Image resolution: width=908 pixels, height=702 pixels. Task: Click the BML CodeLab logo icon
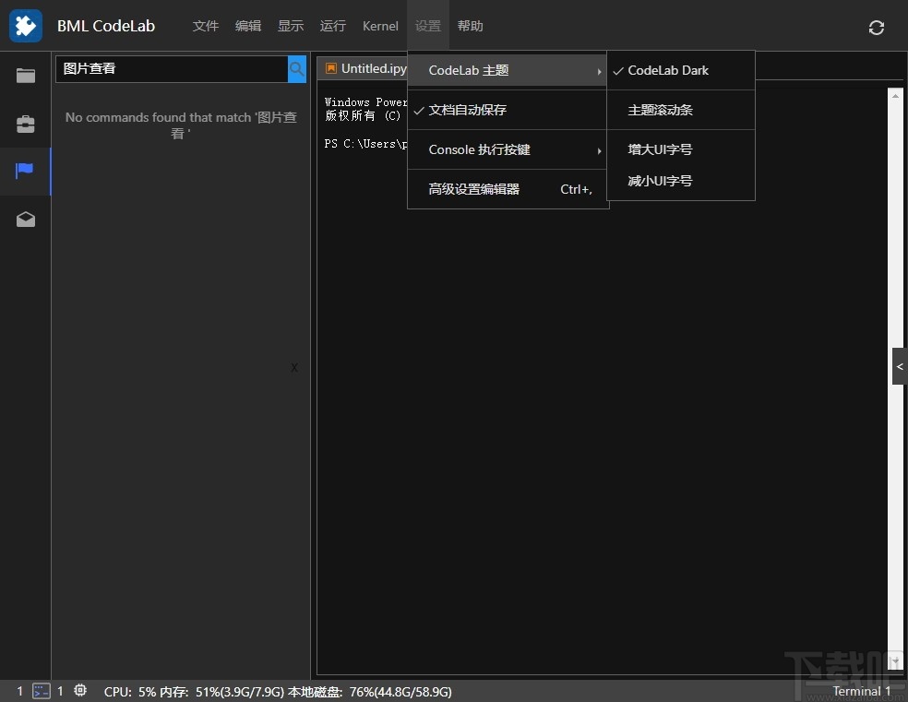(x=25, y=25)
